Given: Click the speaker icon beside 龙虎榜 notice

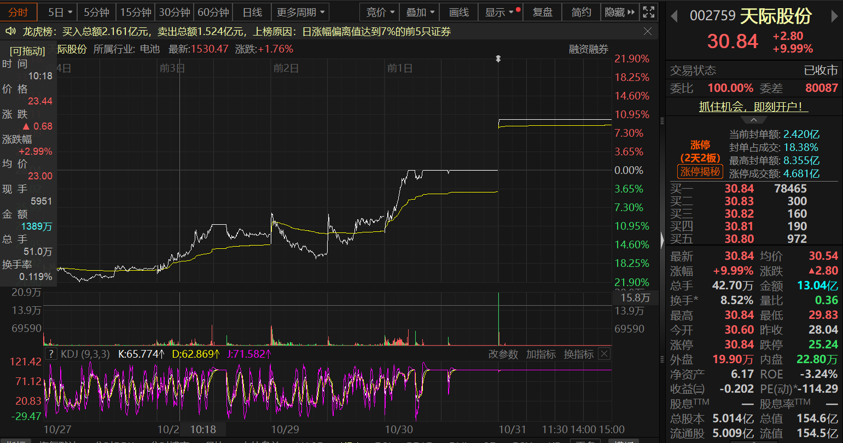Looking at the screenshot, I should pos(10,32).
